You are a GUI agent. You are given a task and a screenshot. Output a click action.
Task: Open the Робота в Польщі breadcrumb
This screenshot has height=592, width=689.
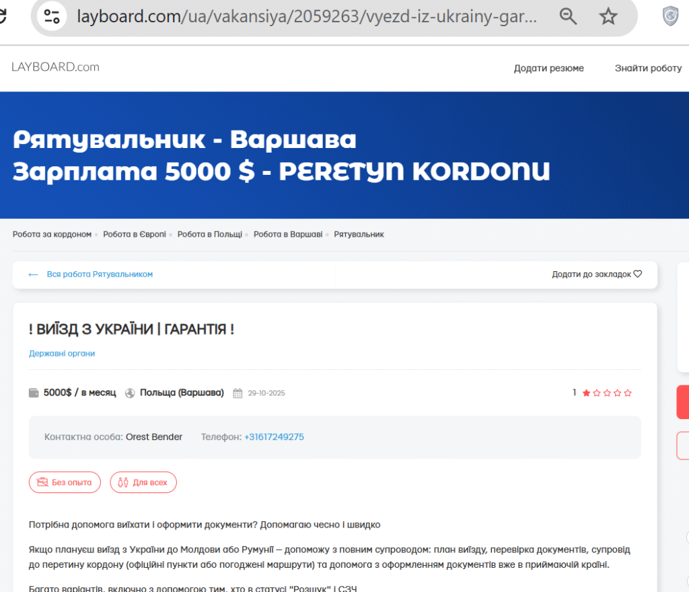pos(209,234)
